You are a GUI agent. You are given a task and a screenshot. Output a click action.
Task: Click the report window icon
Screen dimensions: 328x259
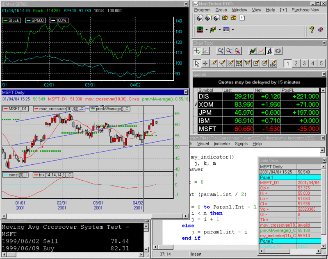click(x=226, y=30)
